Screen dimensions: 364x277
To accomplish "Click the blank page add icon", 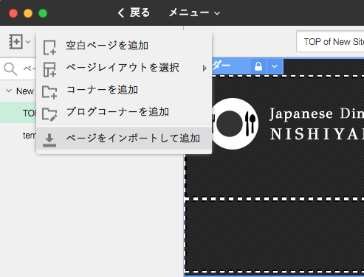I will [x=49, y=47].
